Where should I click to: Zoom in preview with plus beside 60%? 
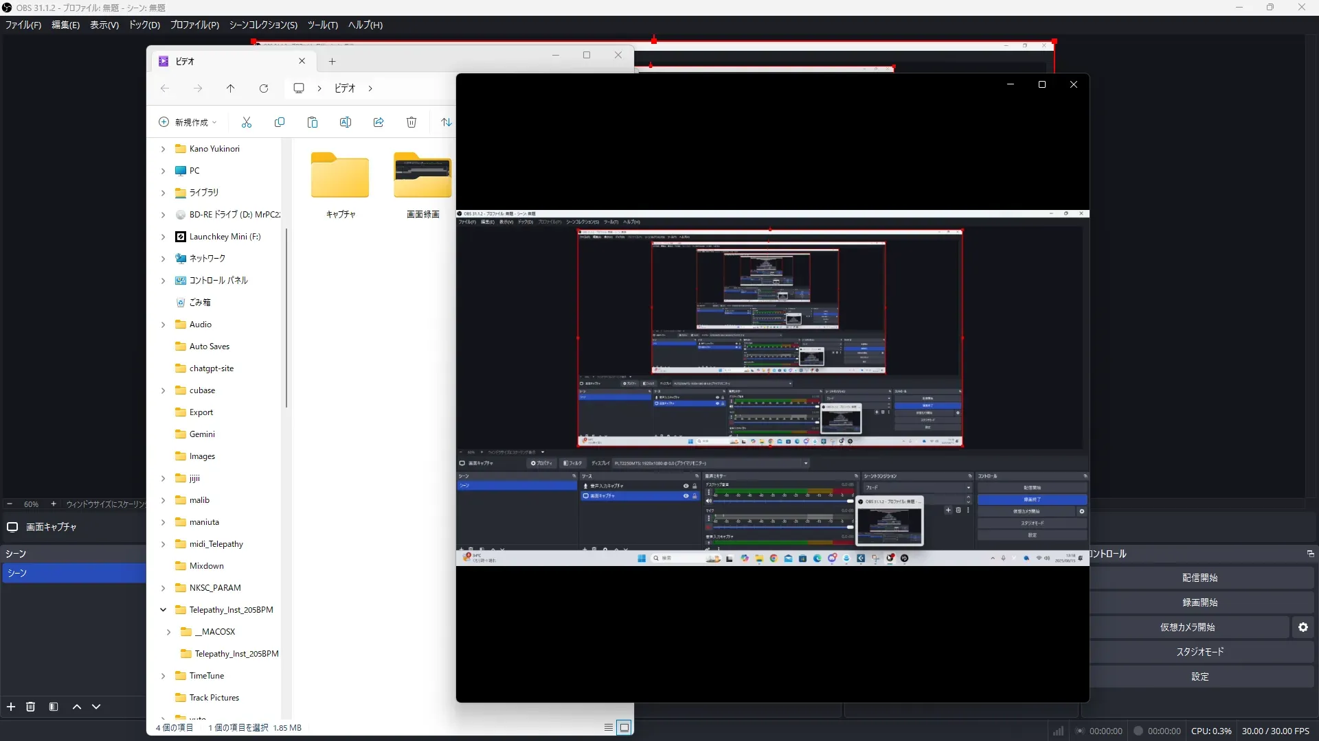coord(54,504)
